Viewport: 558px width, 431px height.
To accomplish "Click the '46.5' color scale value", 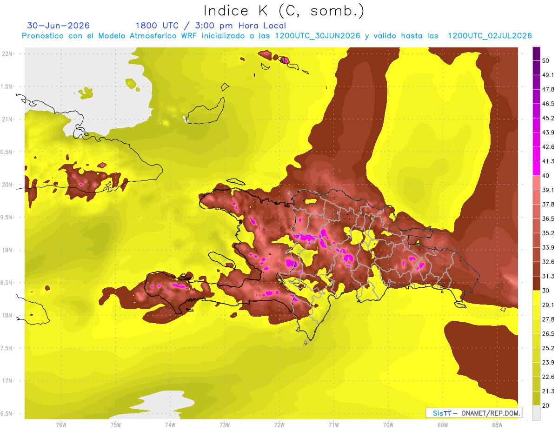I will pyautogui.click(x=548, y=104).
